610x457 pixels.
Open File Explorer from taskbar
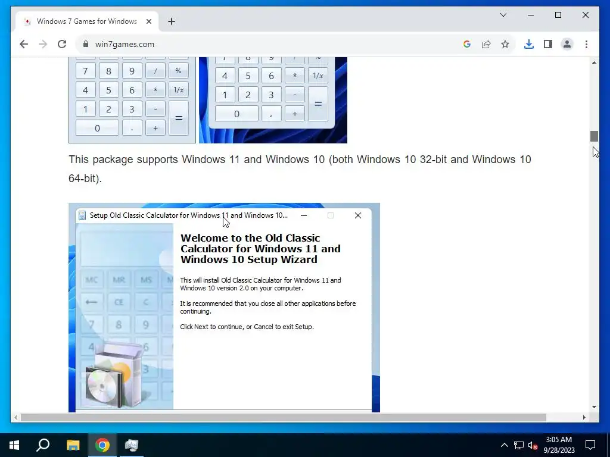pos(73,445)
